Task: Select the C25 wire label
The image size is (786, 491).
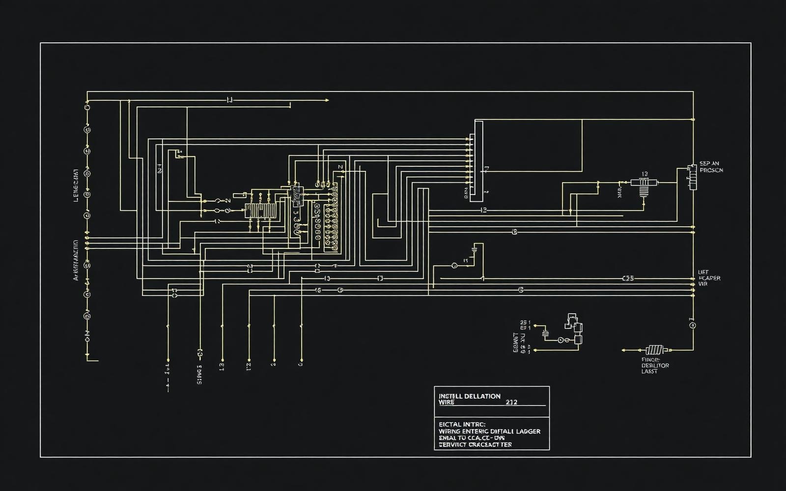Action: (x=628, y=278)
